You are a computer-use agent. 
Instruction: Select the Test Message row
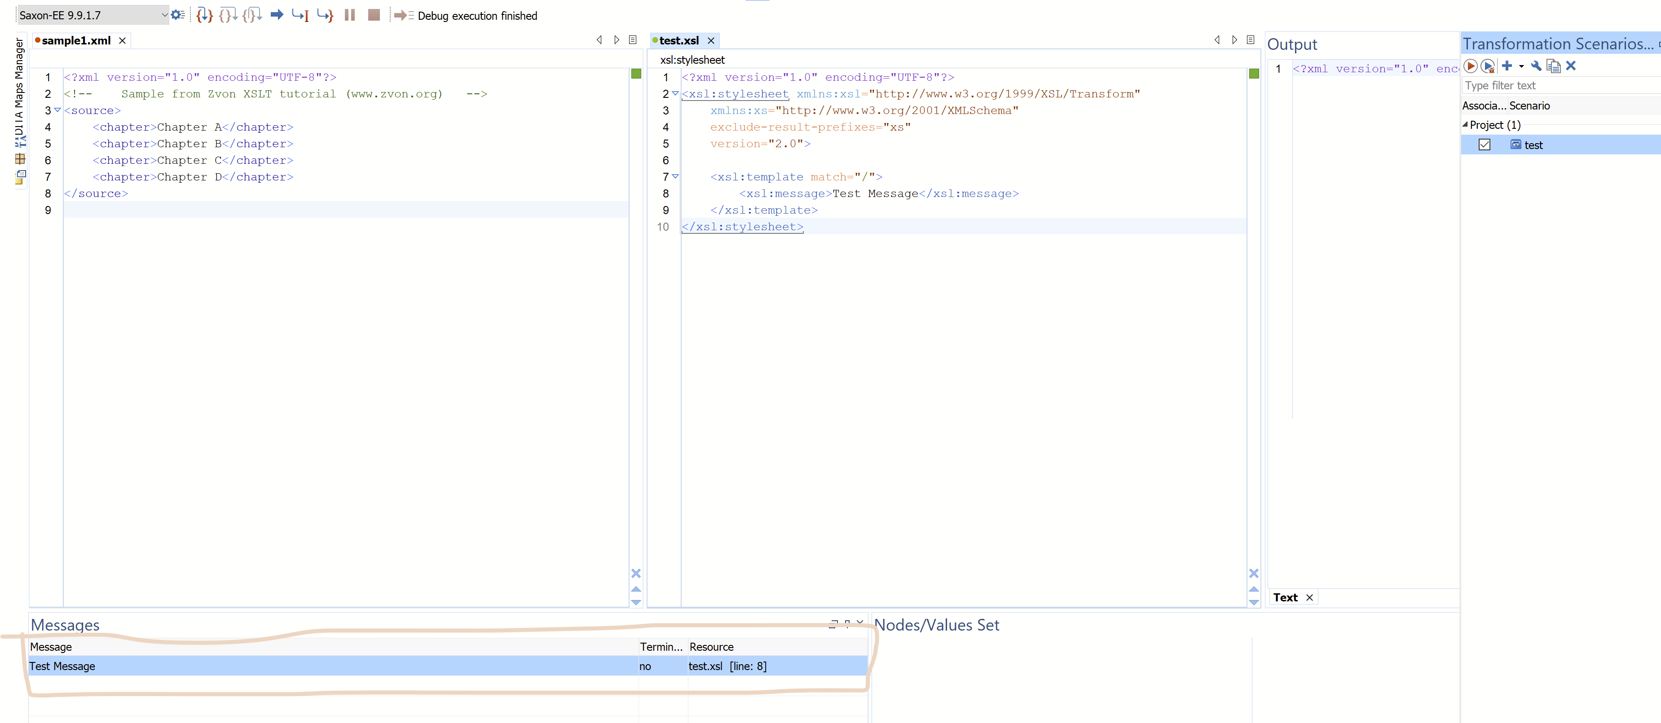(x=448, y=666)
